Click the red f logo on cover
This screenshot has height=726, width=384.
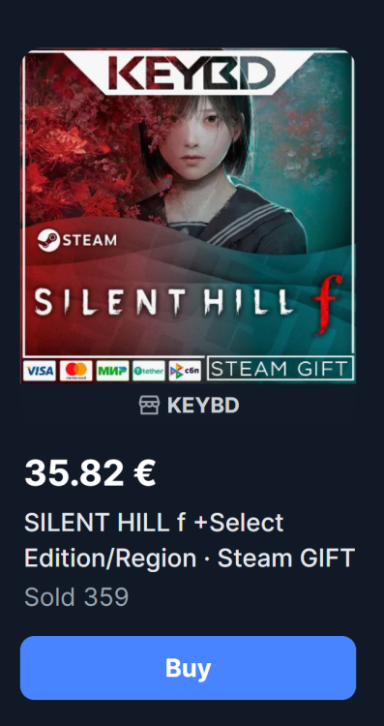pyautogui.click(x=328, y=304)
